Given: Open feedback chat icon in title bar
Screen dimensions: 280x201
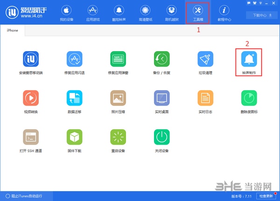Looking at the screenshot, I should coord(249,3).
